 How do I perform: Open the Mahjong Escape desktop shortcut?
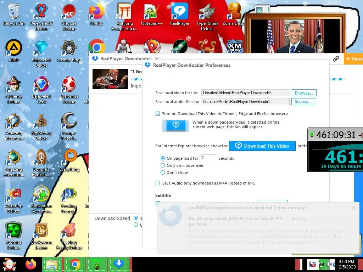(x=124, y=17)
